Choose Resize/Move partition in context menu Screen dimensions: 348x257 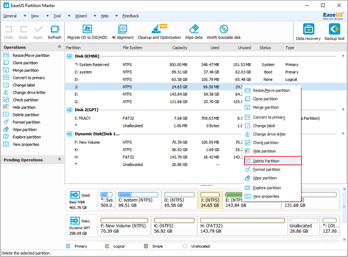pos(273,90)
